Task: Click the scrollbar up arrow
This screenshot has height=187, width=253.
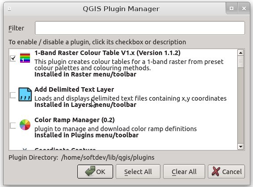Action: pyautogui.click(x=241, y=53)
